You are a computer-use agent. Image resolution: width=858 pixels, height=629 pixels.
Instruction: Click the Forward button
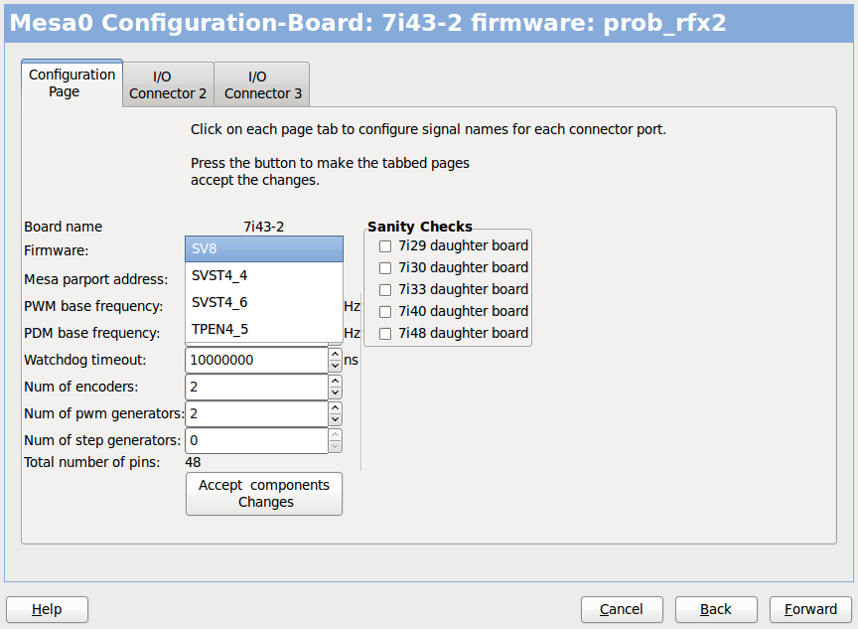810,609
